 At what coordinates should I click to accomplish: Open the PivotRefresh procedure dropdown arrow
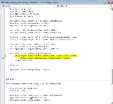coord(110,6)
